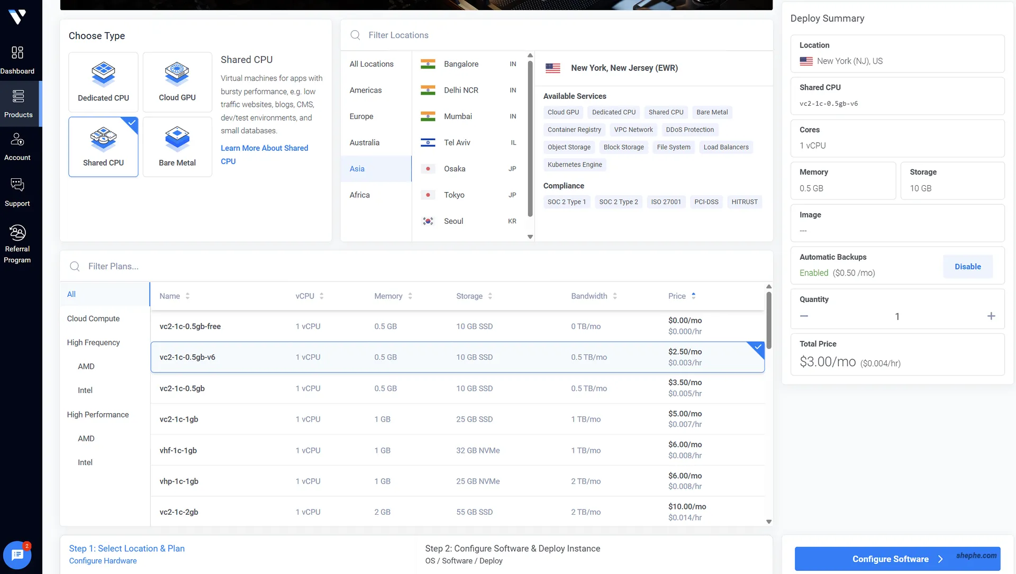Select the Dedicated CPU type card
The height and width of the screenshot is (574, 1016).
(103, 82)
